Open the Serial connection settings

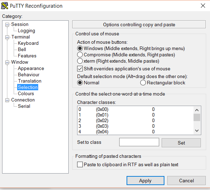(x=24, y=106)
